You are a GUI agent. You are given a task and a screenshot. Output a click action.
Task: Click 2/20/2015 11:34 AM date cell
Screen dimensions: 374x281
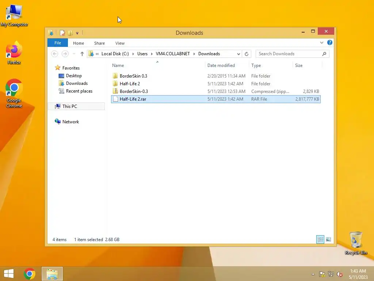point(226,76)
